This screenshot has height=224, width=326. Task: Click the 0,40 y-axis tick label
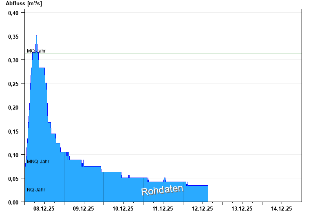[x=13, y=13]
